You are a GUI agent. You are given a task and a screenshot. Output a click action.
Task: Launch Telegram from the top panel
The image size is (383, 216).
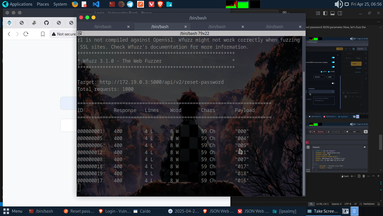pyautogui.click(x=130, y=4)
